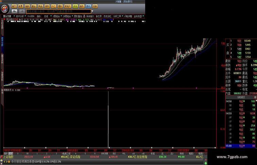Click the 民生银行日线 chart title label
Viewport: 257px width, 165px height.
point(12,19)
